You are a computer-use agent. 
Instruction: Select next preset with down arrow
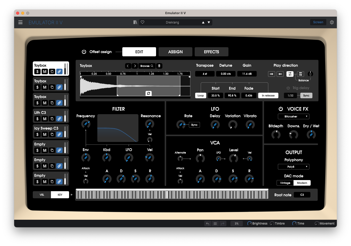click(209, 22)
